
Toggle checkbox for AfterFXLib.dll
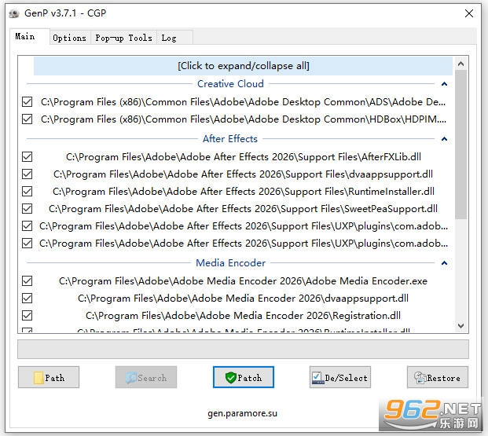pyautogui.click(x=27, y=156)
